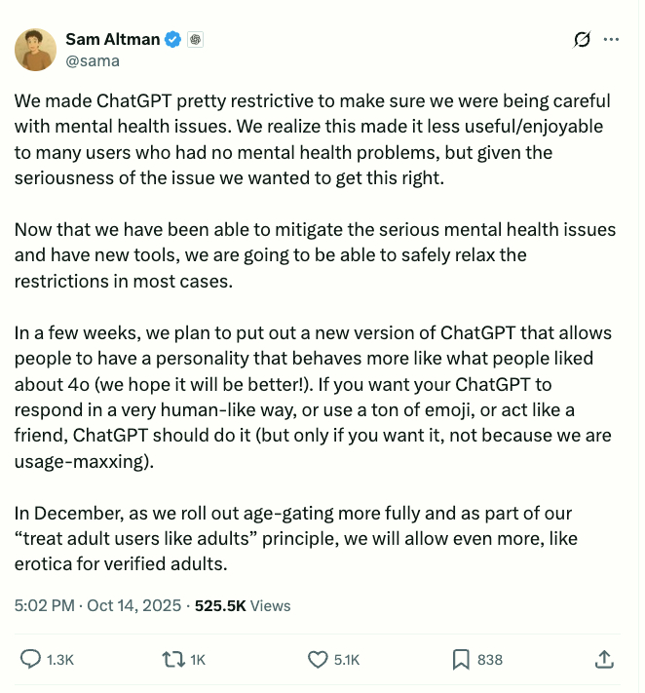Click the Sam Altman display name

112,39
